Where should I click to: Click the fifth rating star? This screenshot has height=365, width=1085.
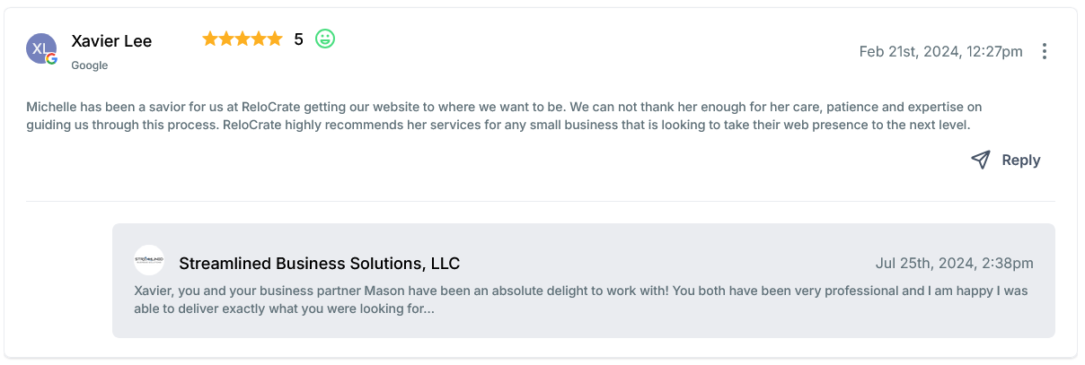click(274, 39)
